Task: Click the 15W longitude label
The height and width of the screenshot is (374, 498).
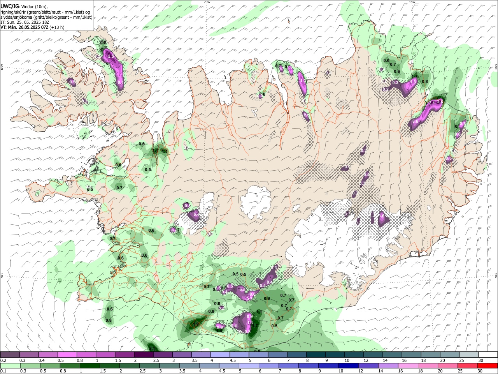Action: [412, 2]
